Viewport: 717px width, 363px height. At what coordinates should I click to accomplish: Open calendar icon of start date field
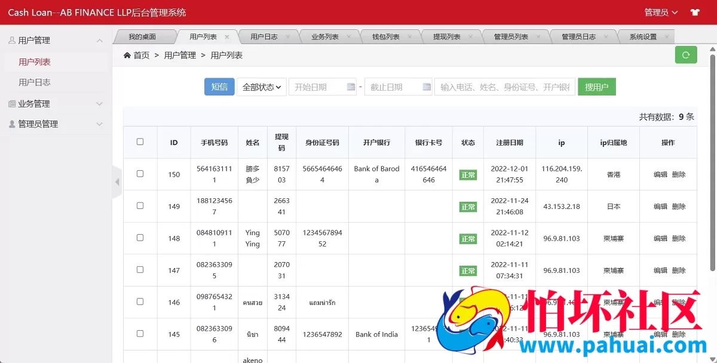coord(351,87)
